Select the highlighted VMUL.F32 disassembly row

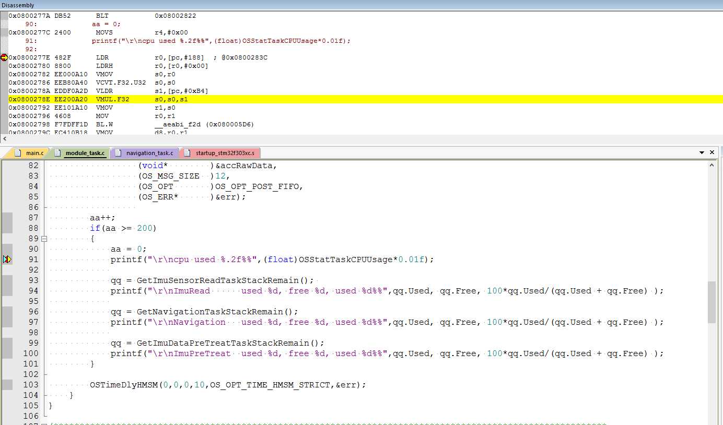[365, 99]
